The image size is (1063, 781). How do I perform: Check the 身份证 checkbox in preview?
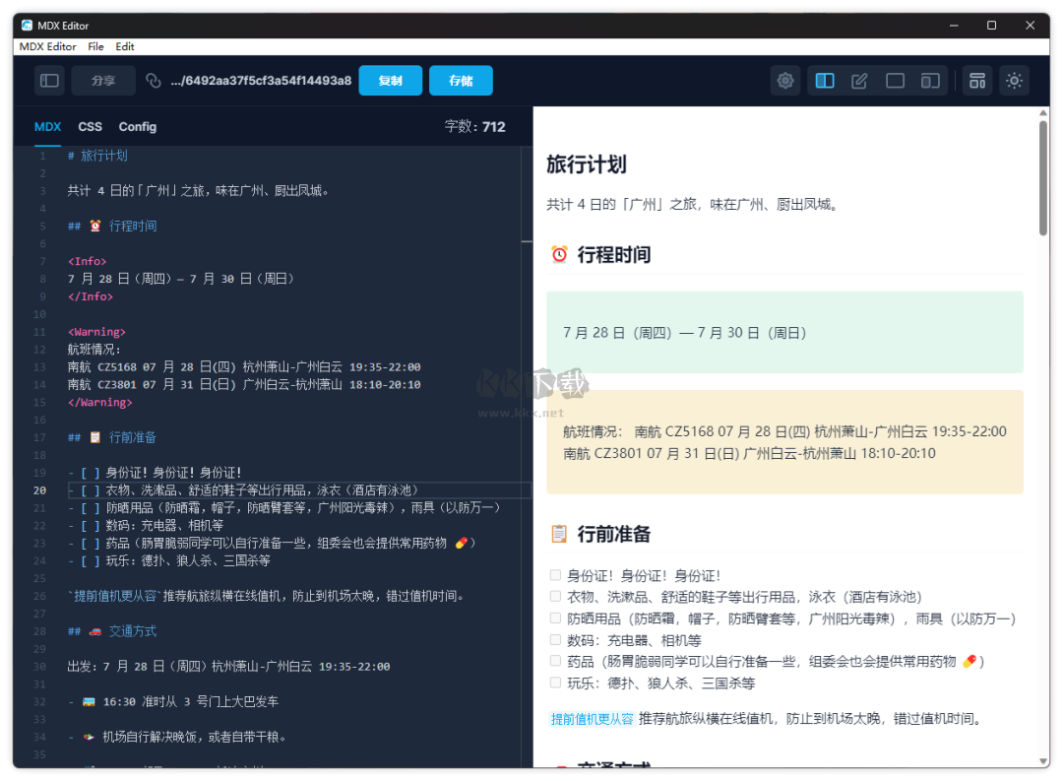click(x=555, y=575)
